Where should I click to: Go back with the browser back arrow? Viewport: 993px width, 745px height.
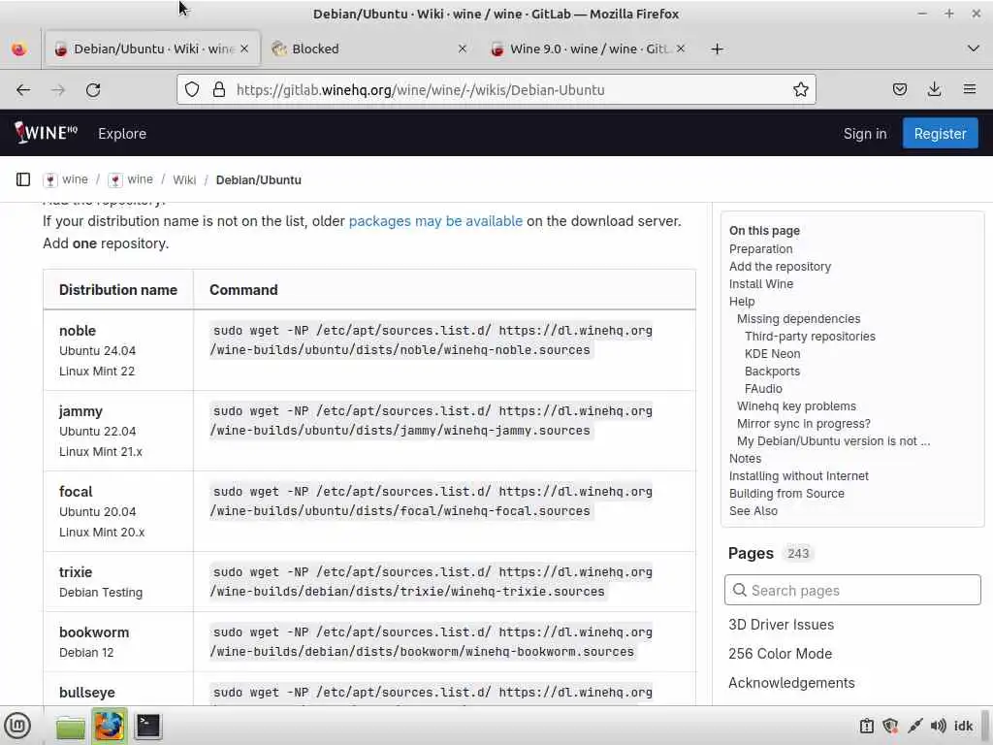(23, 90)
